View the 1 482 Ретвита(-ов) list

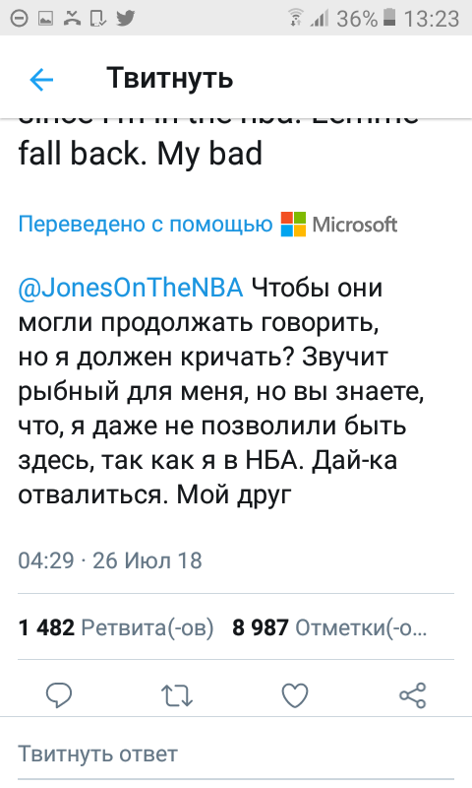[x=116, y=628]
